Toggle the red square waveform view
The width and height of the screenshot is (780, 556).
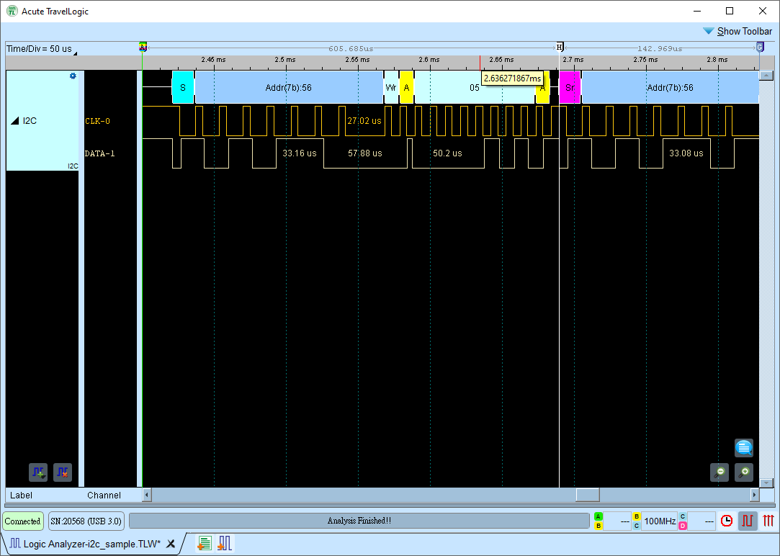coord(748,521)
